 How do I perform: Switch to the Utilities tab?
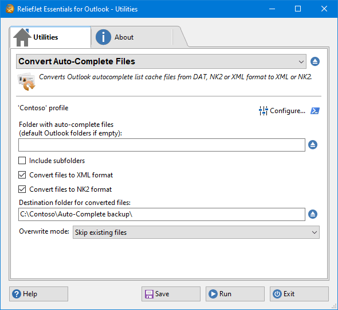click(50, 37)
